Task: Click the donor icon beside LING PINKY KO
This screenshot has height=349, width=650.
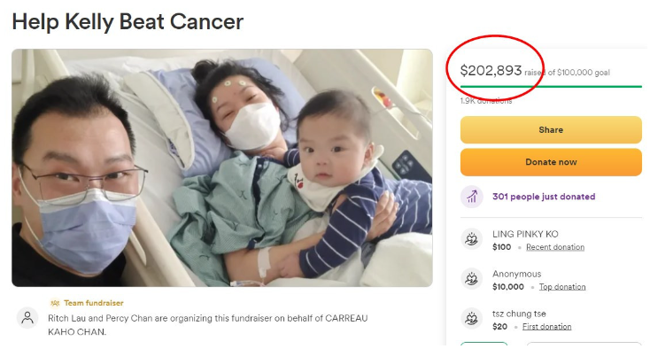Action: 472,239
